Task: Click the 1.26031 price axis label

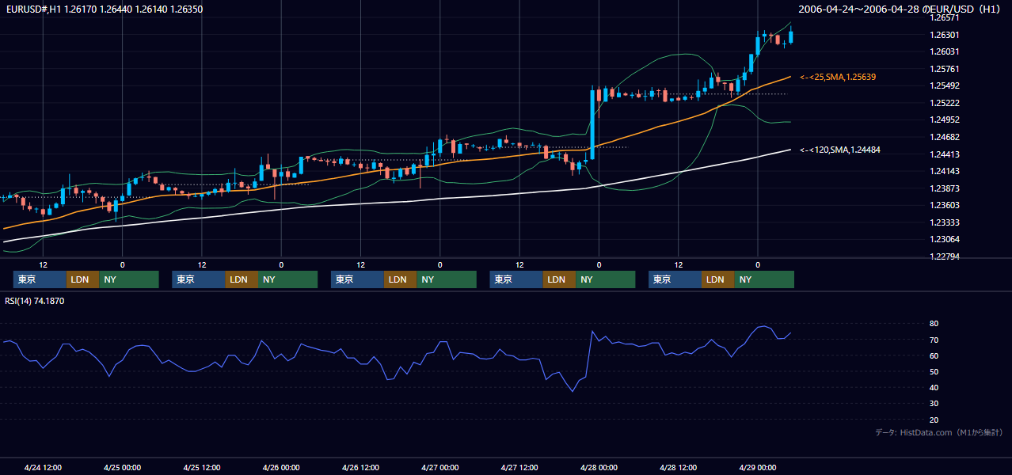Action: (944, 51)
